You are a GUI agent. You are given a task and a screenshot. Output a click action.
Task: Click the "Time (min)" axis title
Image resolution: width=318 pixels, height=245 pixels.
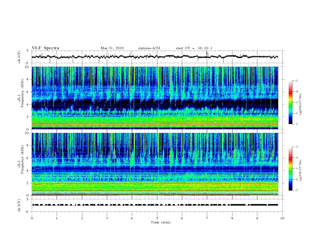point(161,222)
